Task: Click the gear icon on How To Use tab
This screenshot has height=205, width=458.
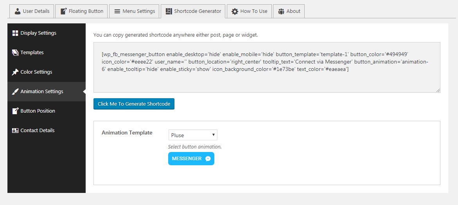Action: tap(235, 11)
